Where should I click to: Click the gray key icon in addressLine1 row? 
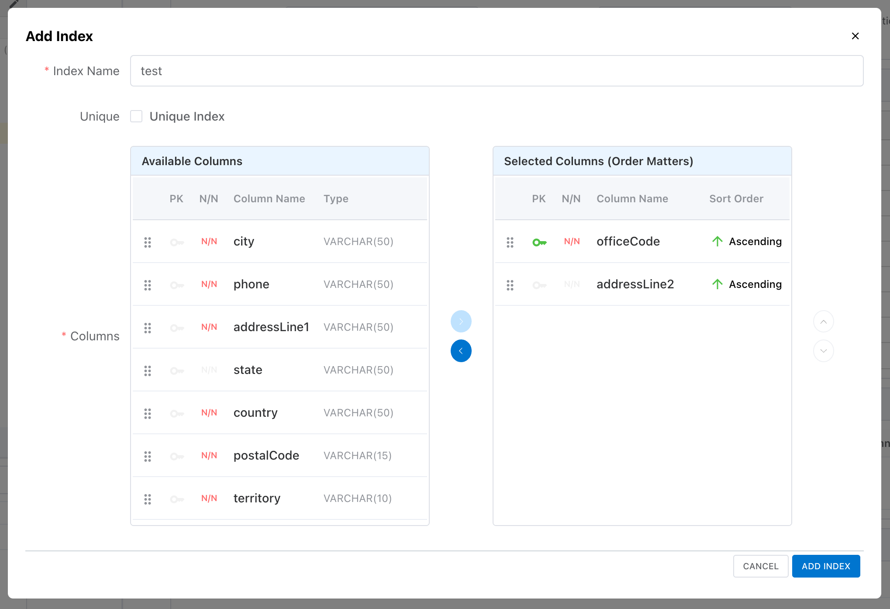click(x=177, y=328)
